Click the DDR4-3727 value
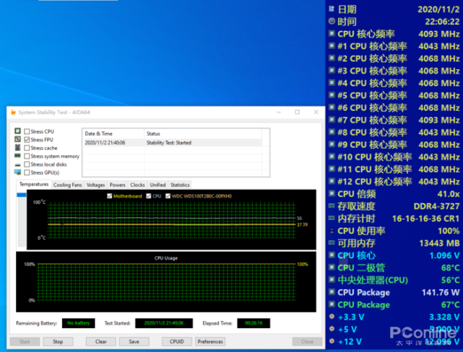This screenshot has width=463, height=352. click(x=436, y=206)
